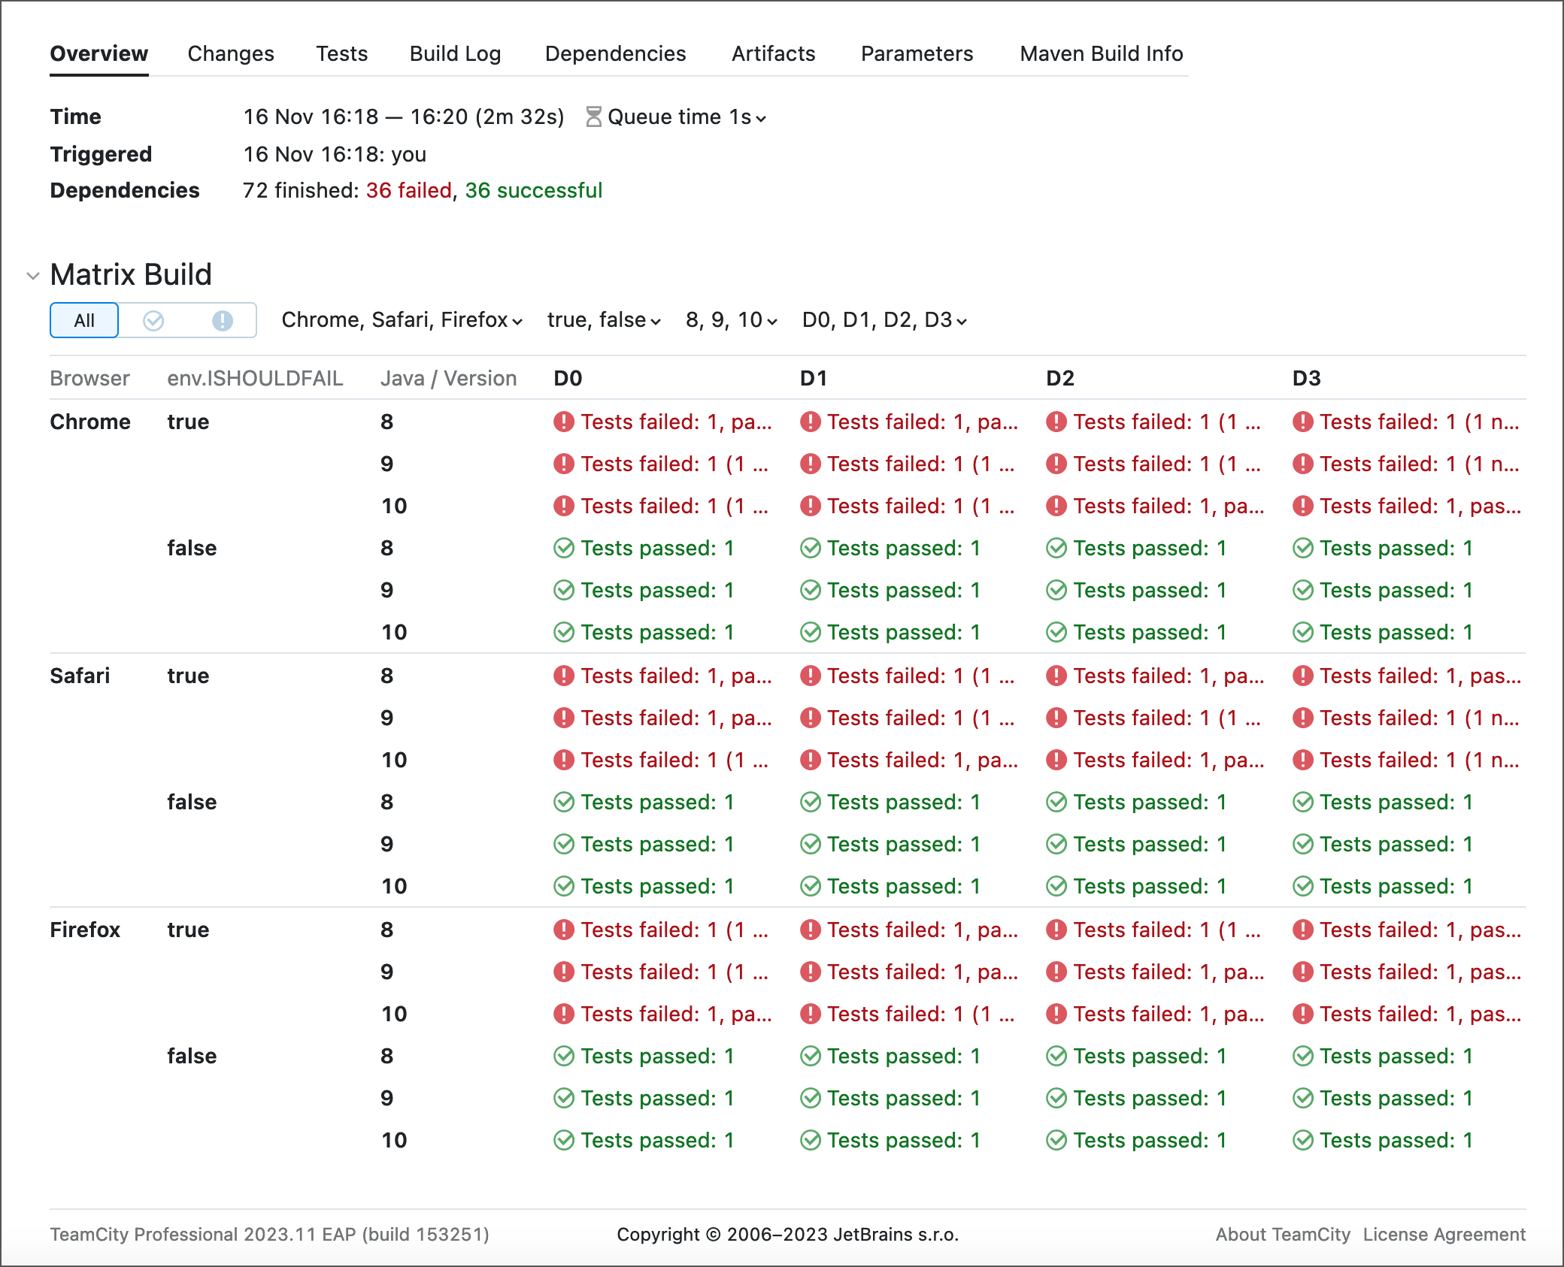Image resolution: width=1564 pixels, height=1267 pixels.
Task: Click the green checkmark in Chrome false Java 8 D0 cell
Action: [x=563, y=548]
